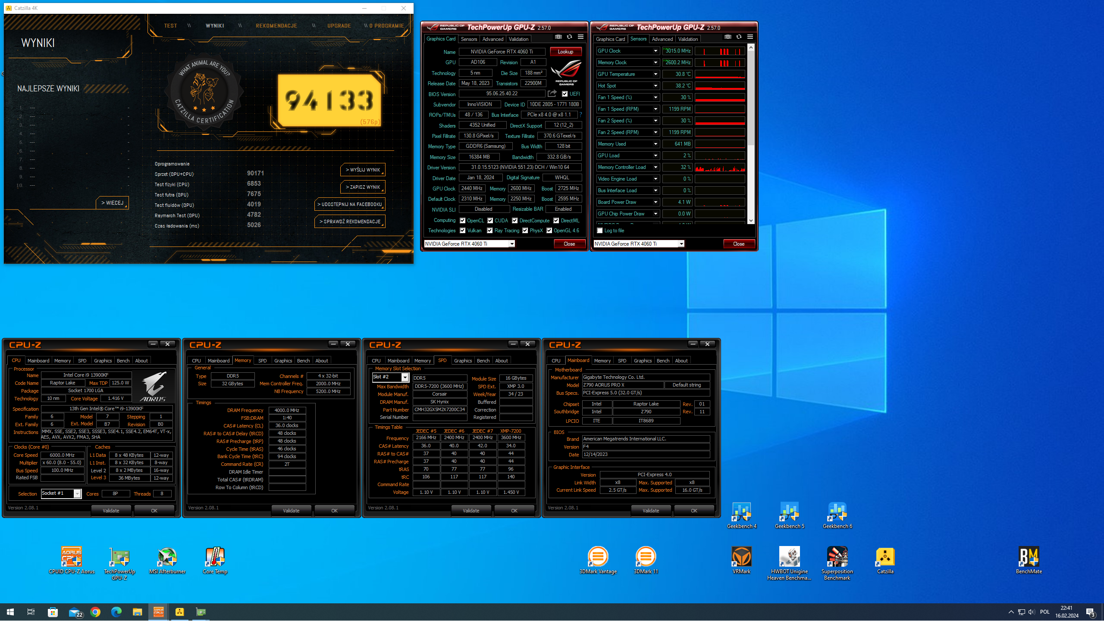Open the BenchMate desktop icon
Screen dimensions: 1104x621
pos(1029,561)
